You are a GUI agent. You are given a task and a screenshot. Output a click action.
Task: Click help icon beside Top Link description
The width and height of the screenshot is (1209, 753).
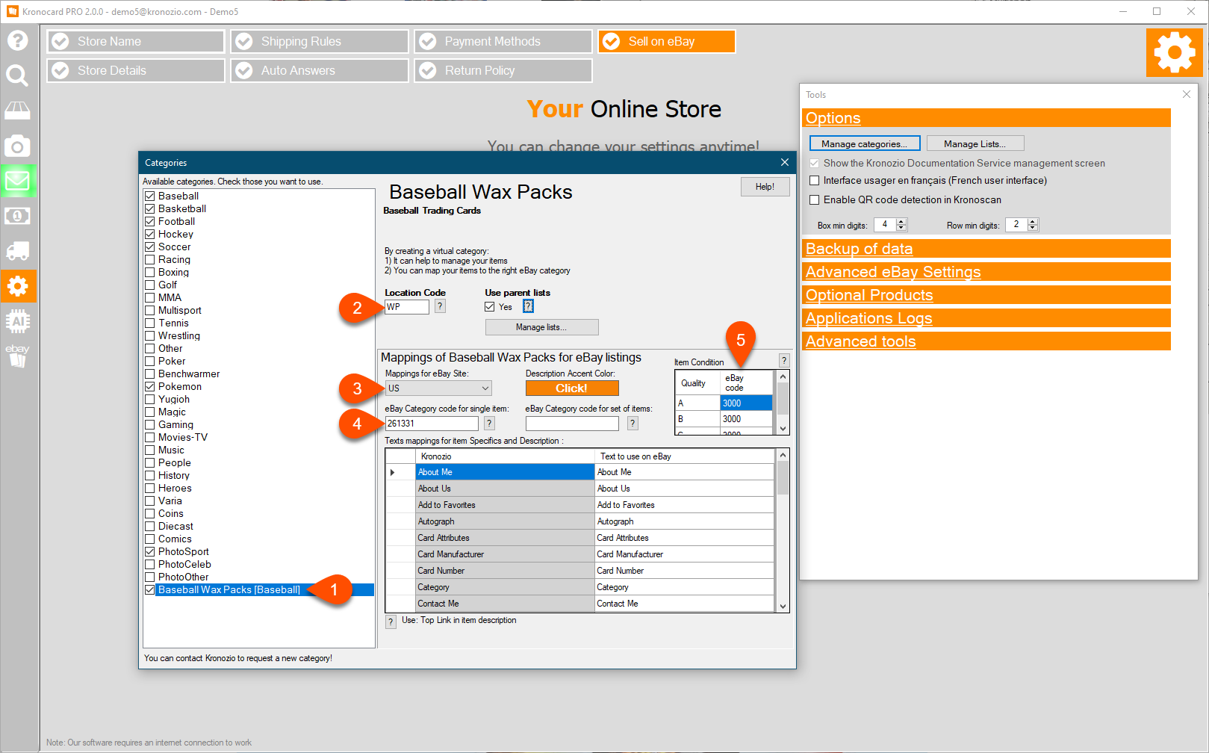391,622
